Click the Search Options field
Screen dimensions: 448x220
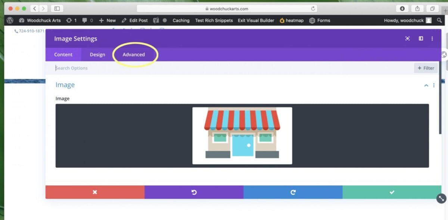[224, 68]
